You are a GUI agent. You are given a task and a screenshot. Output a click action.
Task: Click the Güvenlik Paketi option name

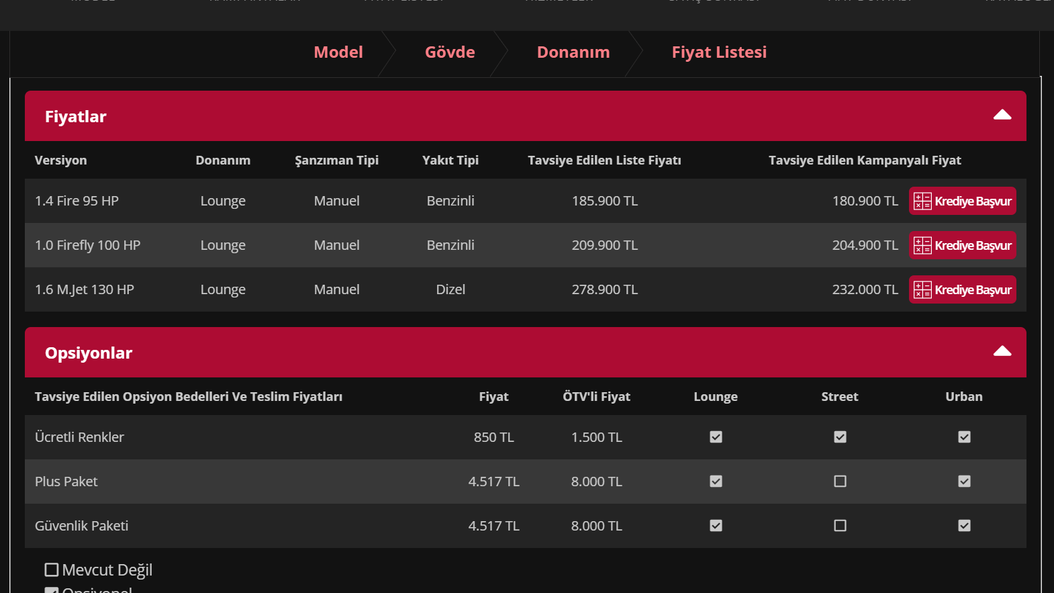click(x=81, y=526)
